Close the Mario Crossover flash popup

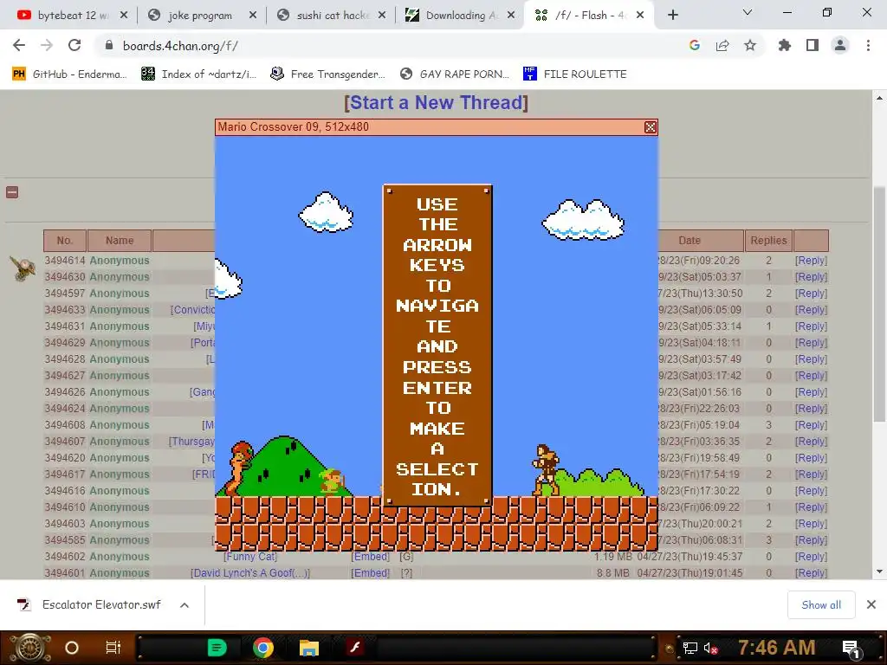(x=650, y=127)
